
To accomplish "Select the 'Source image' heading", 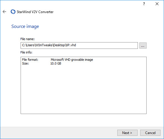I will [x=25, y=26].
